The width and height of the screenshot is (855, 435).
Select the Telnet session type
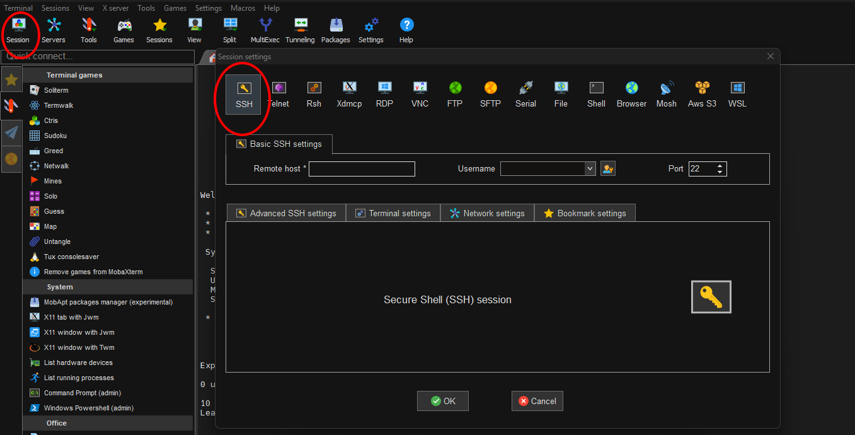tap(279, 95)
